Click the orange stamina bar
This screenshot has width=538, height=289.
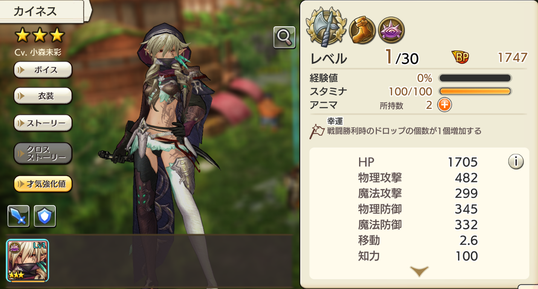pos(475,91)
